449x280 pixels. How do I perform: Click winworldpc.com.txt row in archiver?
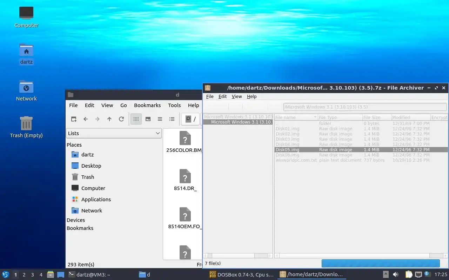pyautogui.click(x=361, y=160)
